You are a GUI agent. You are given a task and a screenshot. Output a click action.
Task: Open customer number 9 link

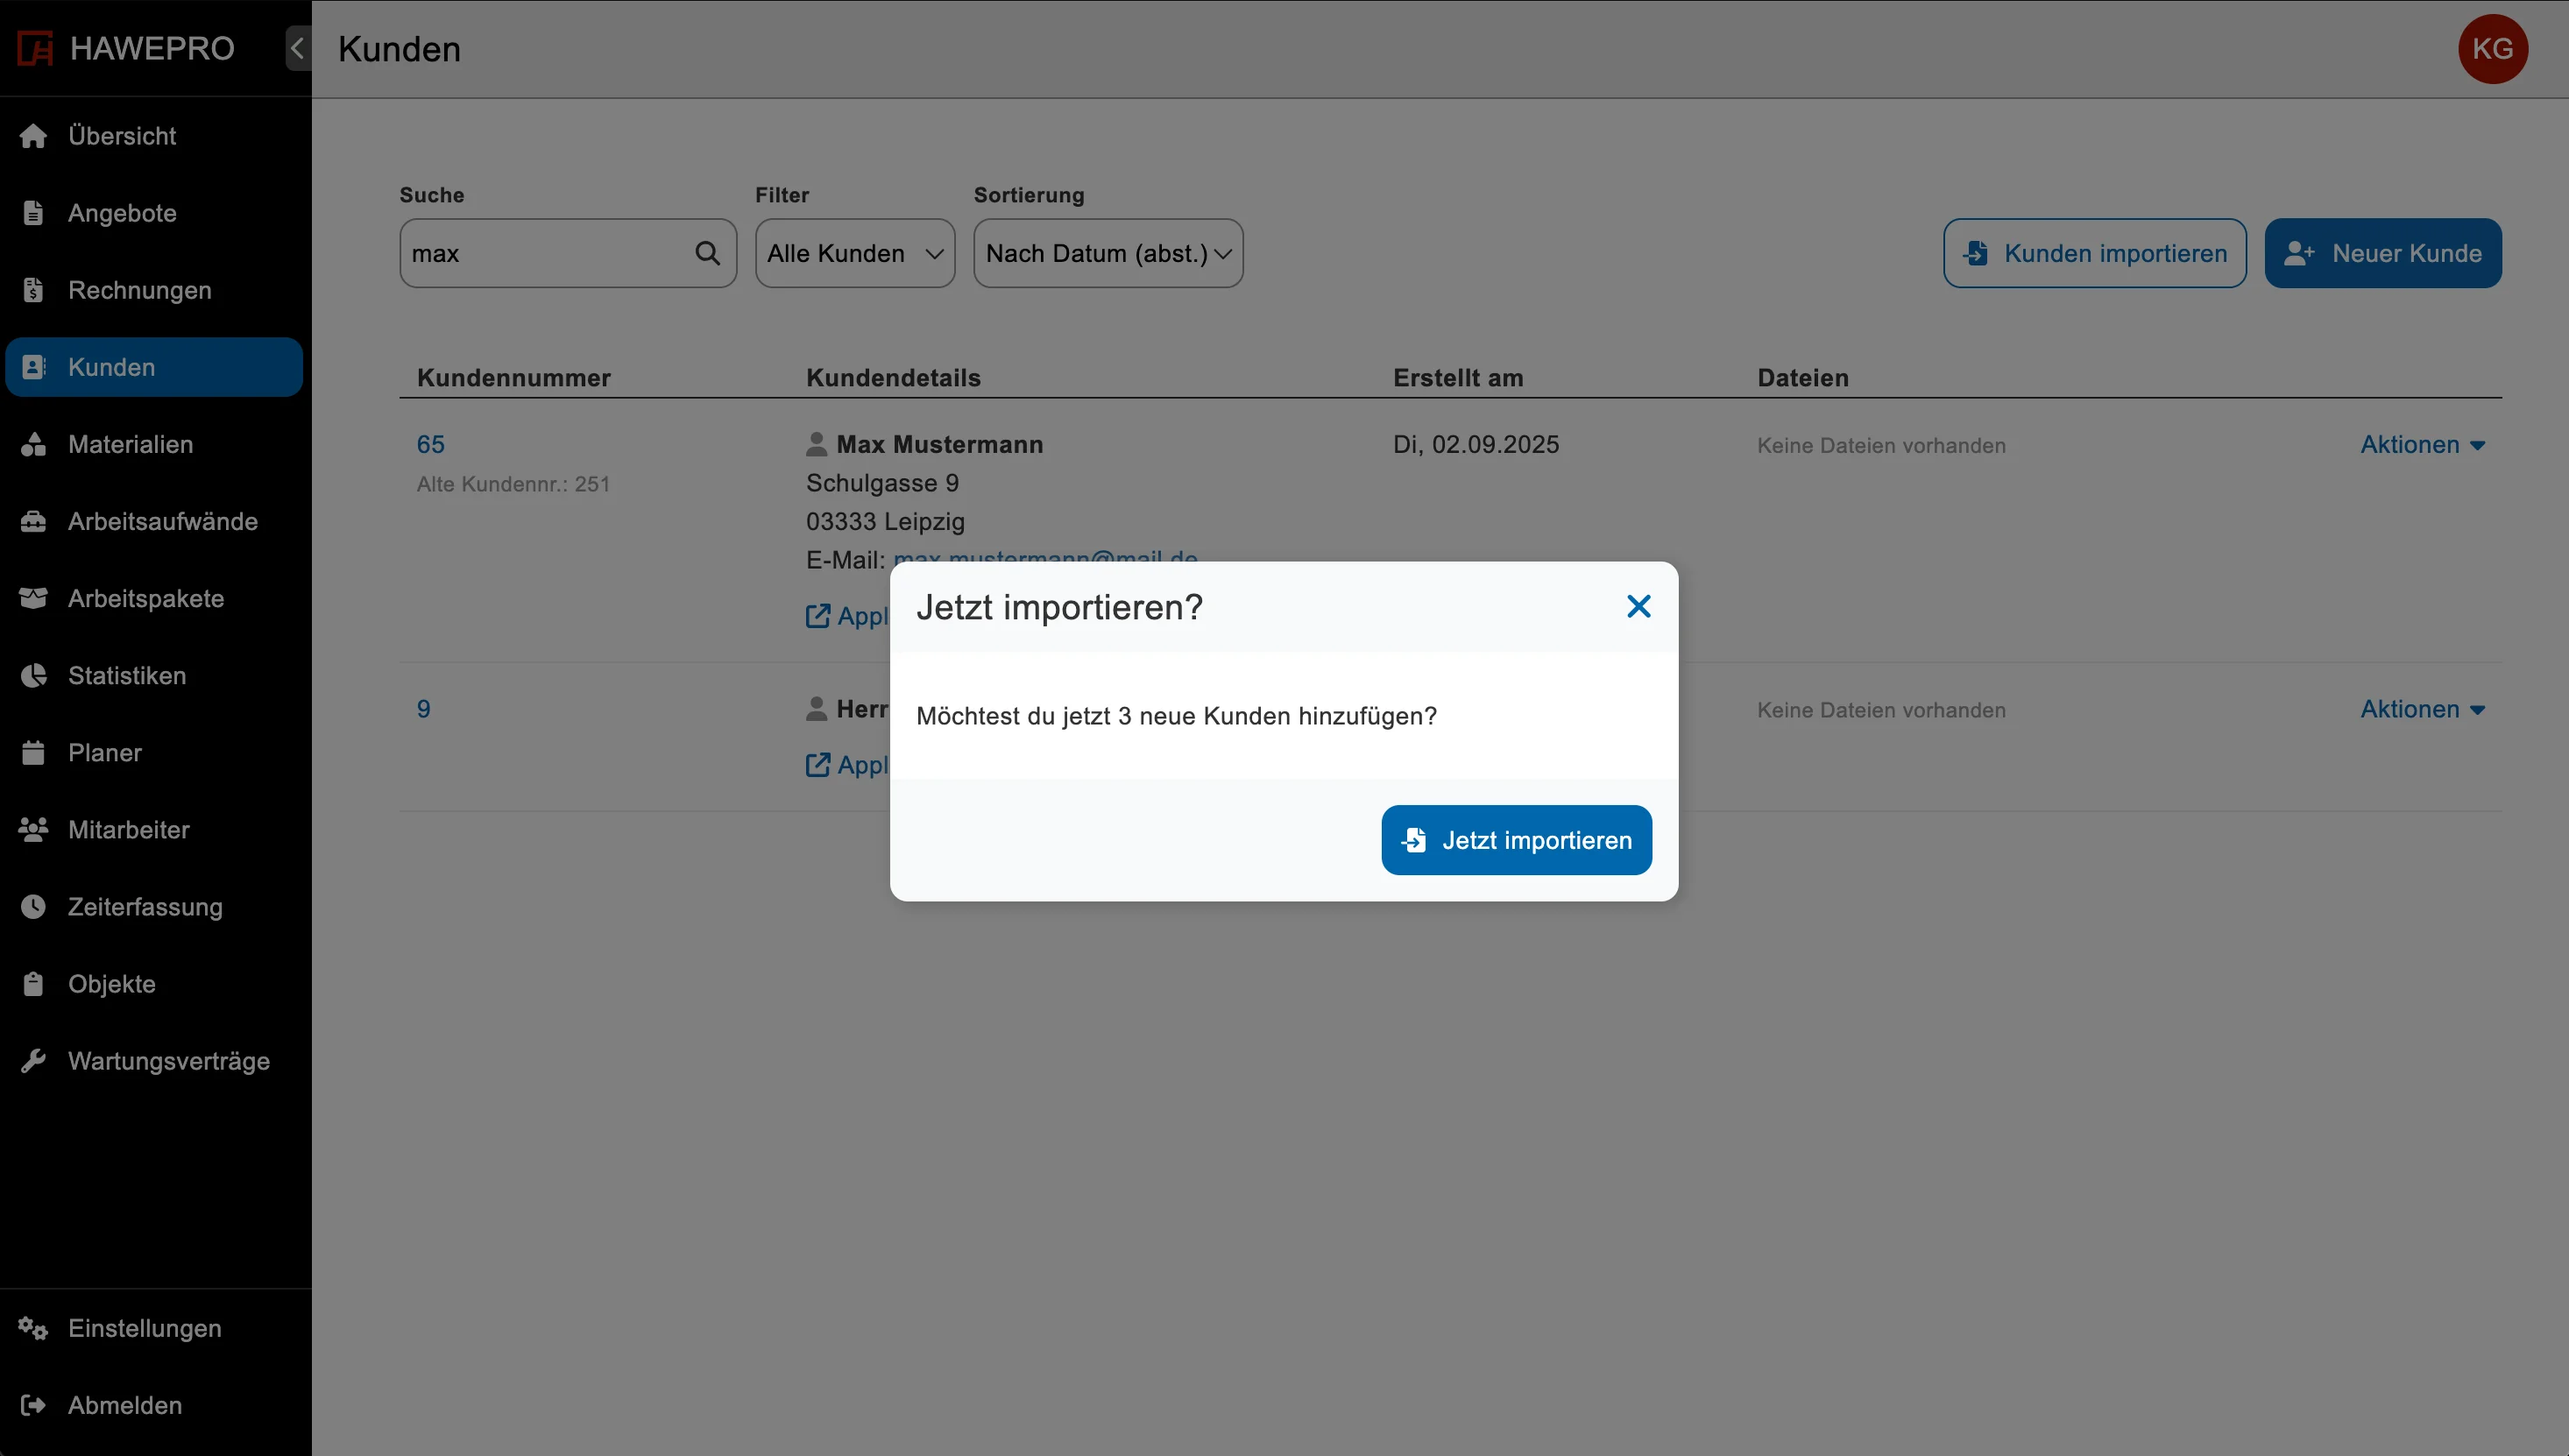[x=423, y=709]
